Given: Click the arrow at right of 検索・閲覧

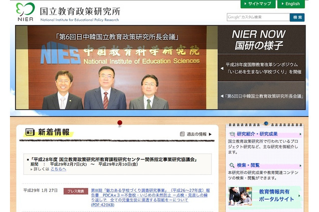Looking at the screenshot, I should coord(300,166).
